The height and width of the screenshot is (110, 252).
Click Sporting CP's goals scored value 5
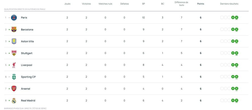144,77
